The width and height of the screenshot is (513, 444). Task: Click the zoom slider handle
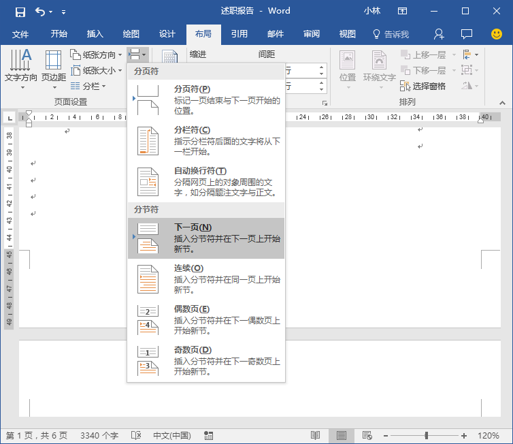[x=427, y=435]
